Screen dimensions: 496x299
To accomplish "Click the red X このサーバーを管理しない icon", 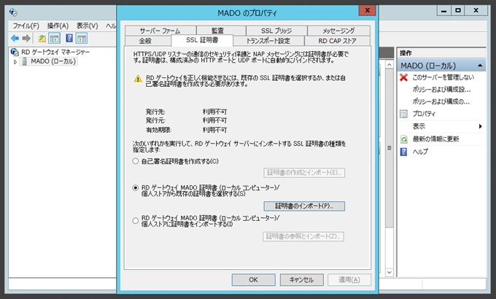I will (403, 77).
